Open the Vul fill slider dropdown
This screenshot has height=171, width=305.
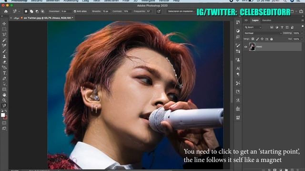pyautogui.click(x=302, y=39)
